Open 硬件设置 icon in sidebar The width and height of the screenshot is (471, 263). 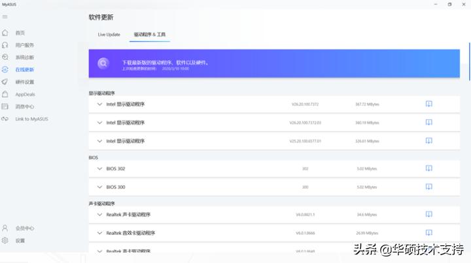click(5, 82)
